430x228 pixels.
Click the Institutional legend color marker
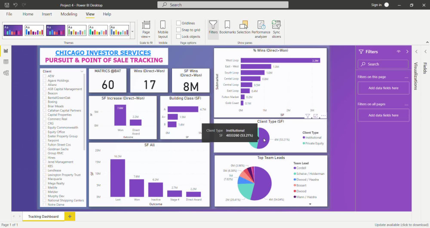304,138
